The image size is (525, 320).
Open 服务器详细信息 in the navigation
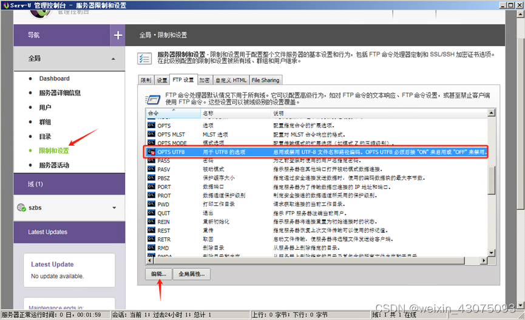(x=60, y=93)
